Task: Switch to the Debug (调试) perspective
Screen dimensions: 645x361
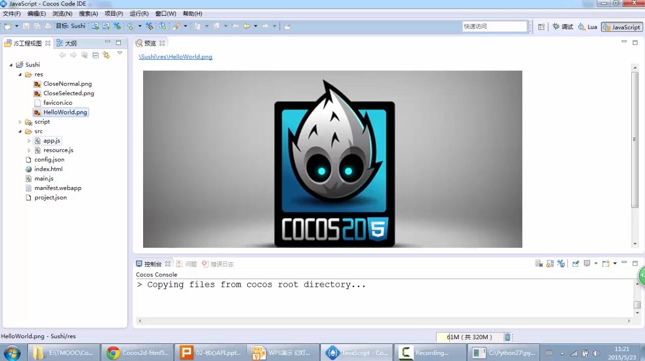Action: coord(563,27)
